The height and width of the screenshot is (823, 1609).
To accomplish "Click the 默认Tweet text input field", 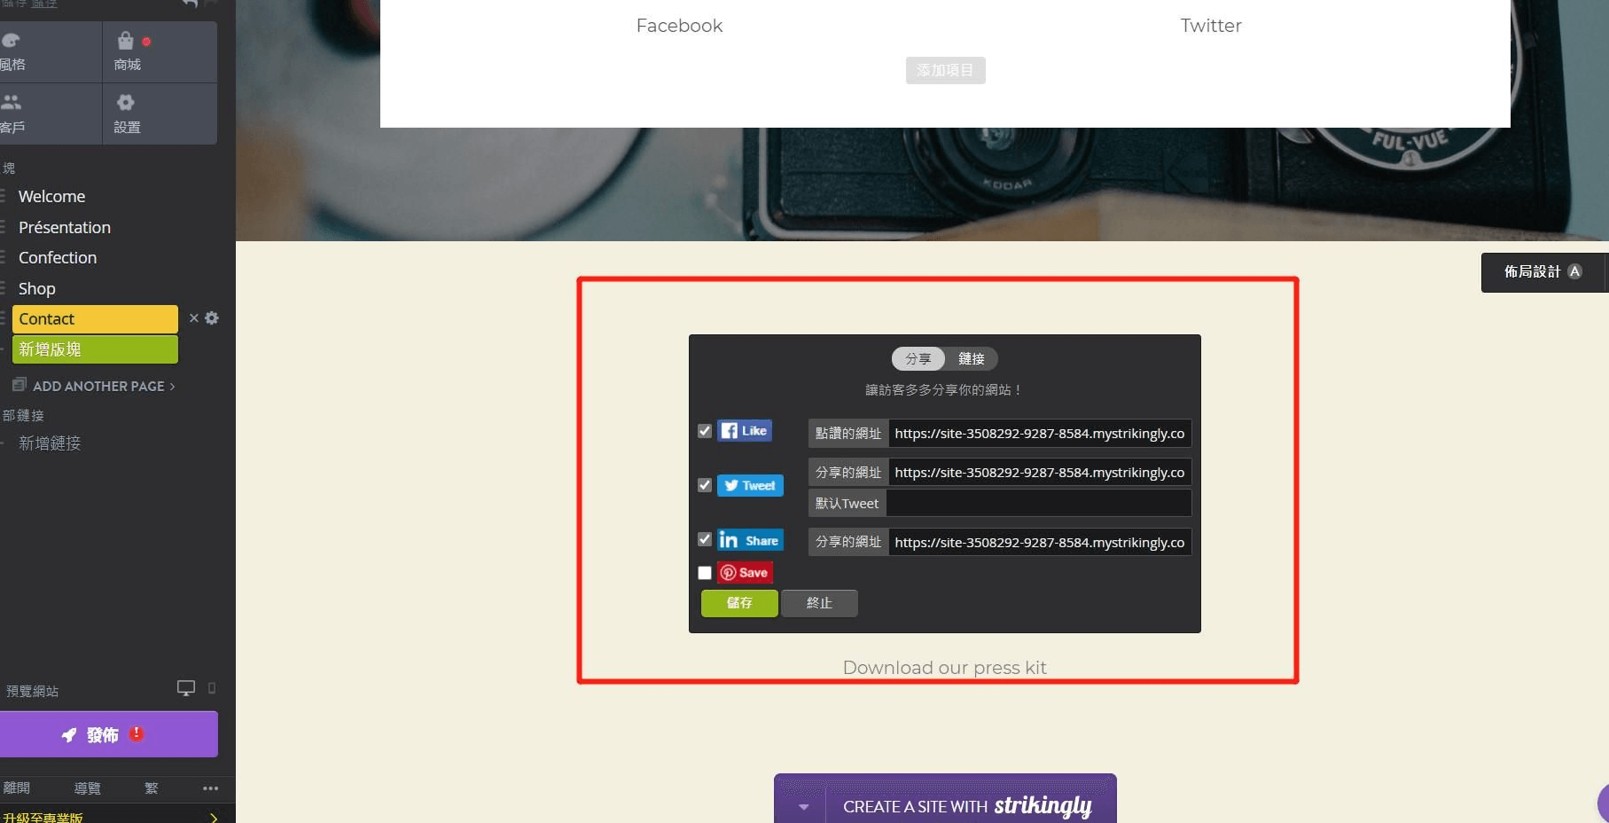I will point(1038,504).
